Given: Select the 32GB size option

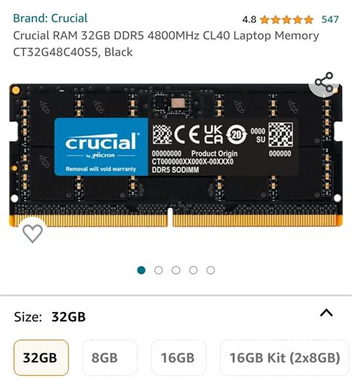Looking at the screenshot, I should coord(41,357).
